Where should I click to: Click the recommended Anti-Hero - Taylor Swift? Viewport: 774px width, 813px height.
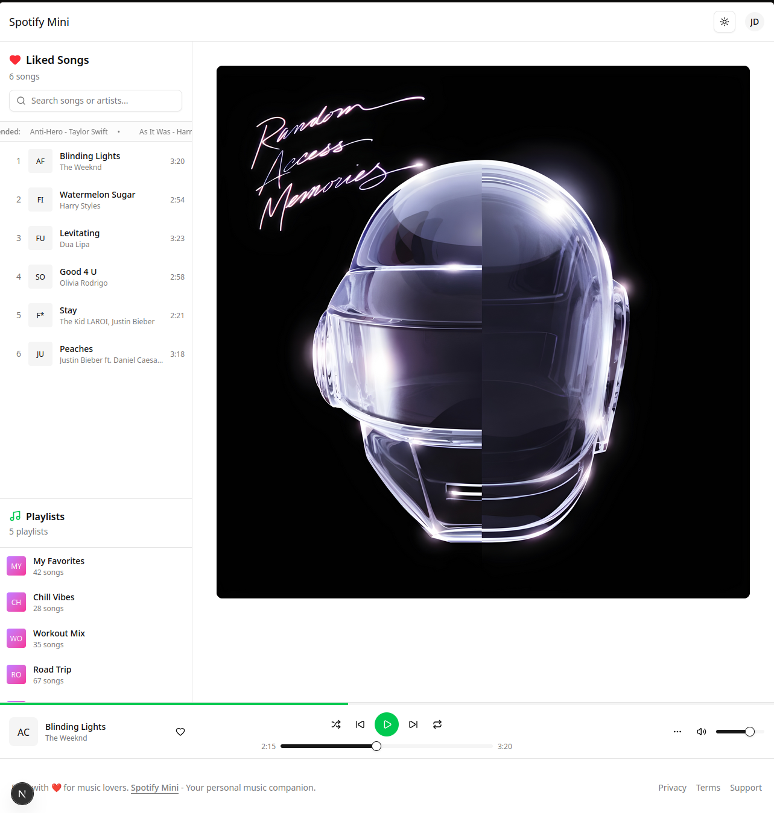click(x=69, y=131)
